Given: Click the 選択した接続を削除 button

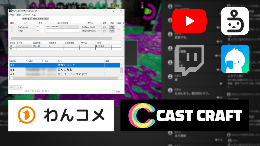Looking at the screenshot, I should point(41,19).
